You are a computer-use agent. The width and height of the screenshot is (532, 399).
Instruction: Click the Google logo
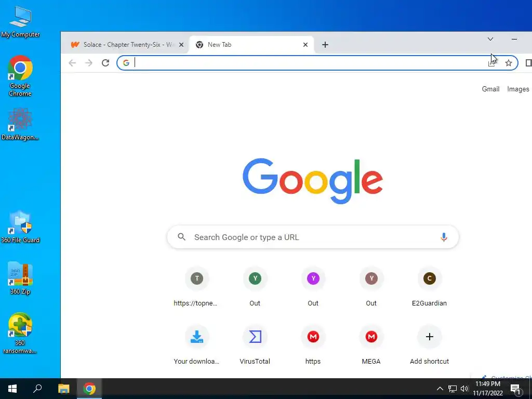point(313,181)
